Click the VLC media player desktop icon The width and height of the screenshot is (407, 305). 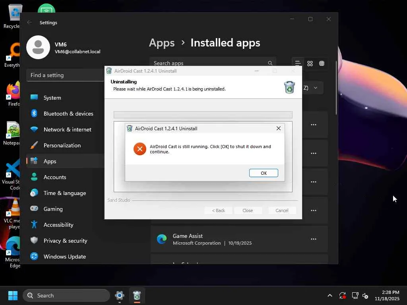tap(12, 214)
